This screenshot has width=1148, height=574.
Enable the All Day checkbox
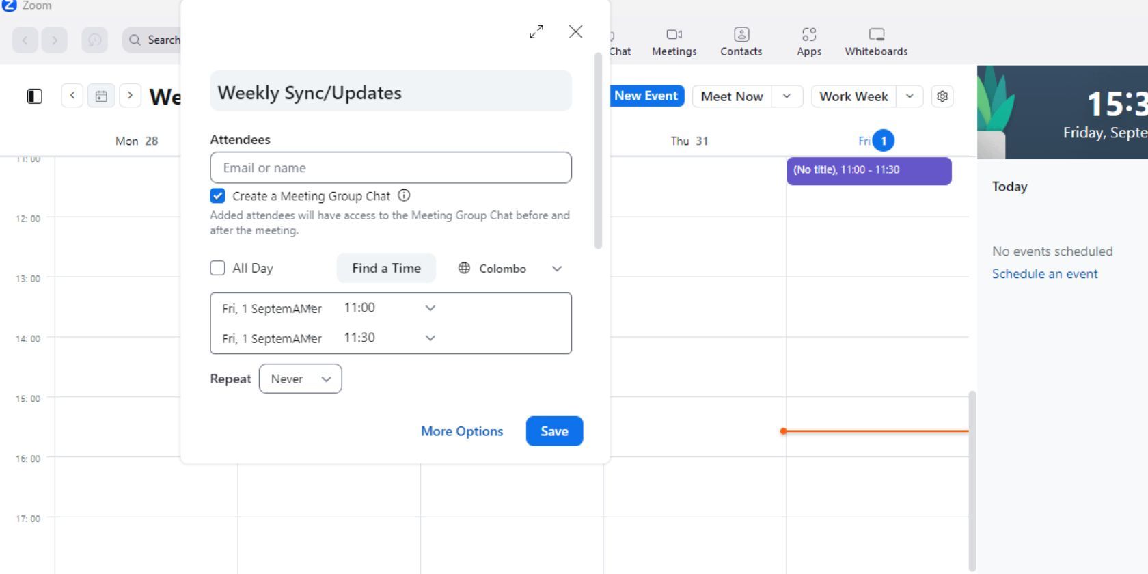pyautogui.click(x=217, y=268)
